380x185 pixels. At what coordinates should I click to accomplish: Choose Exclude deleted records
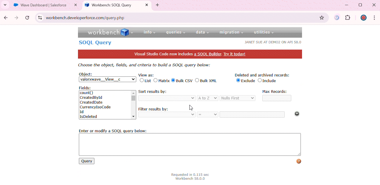238,80
